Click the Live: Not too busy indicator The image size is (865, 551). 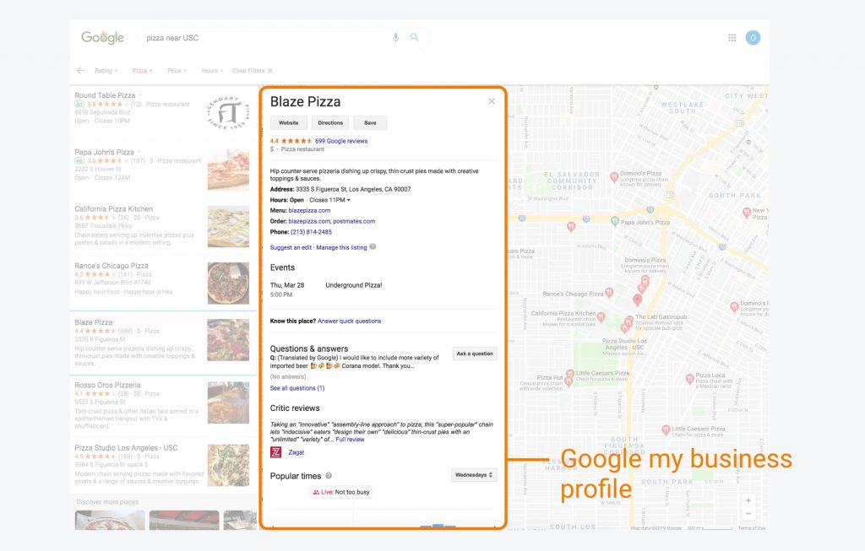click(341, 492)
